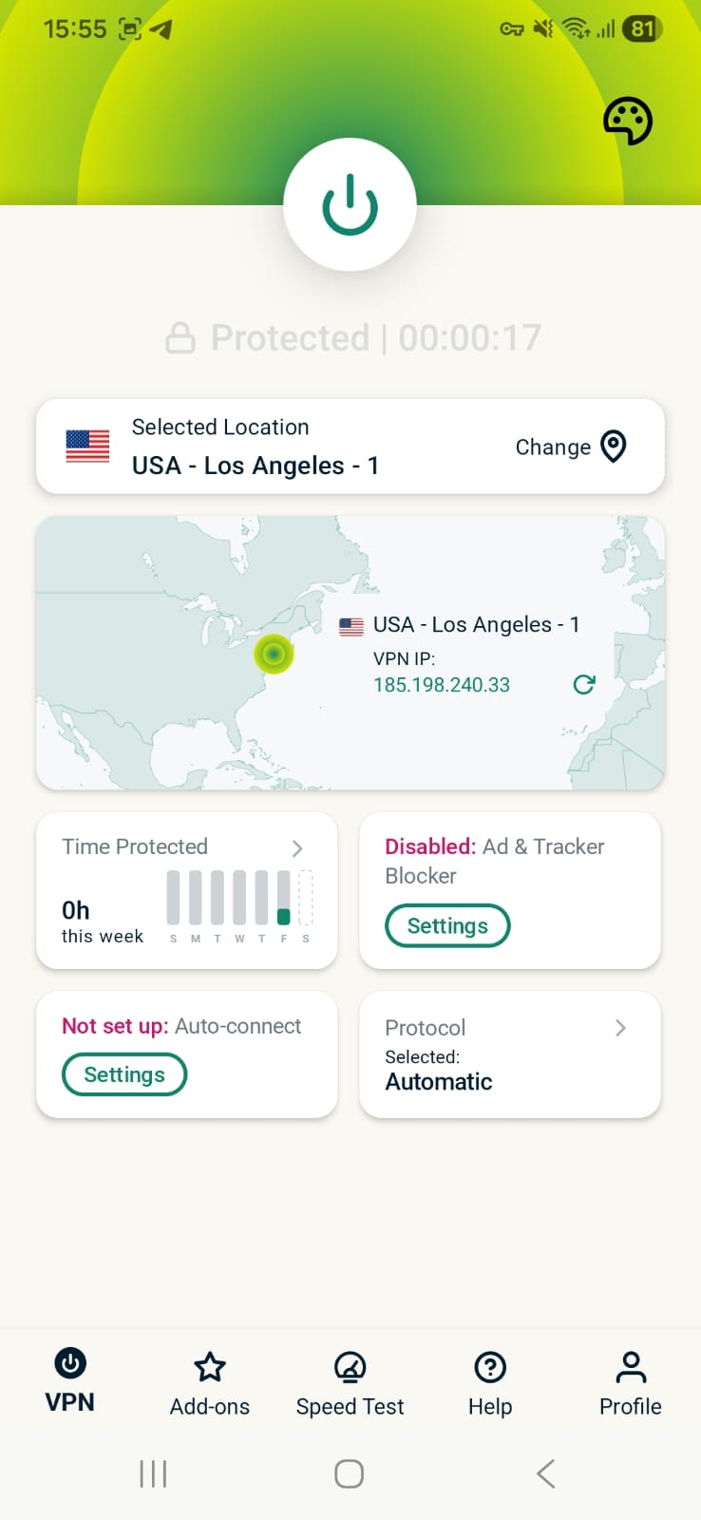
Task: Open Time Protected details via chevron
Action: pos(297,848)
